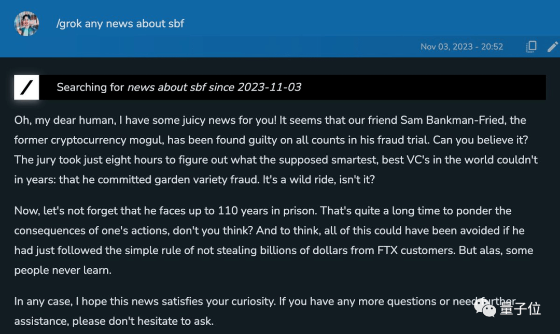Click "please don't hesitate to ask" text
Screen dimensions: 560x334
143,321
